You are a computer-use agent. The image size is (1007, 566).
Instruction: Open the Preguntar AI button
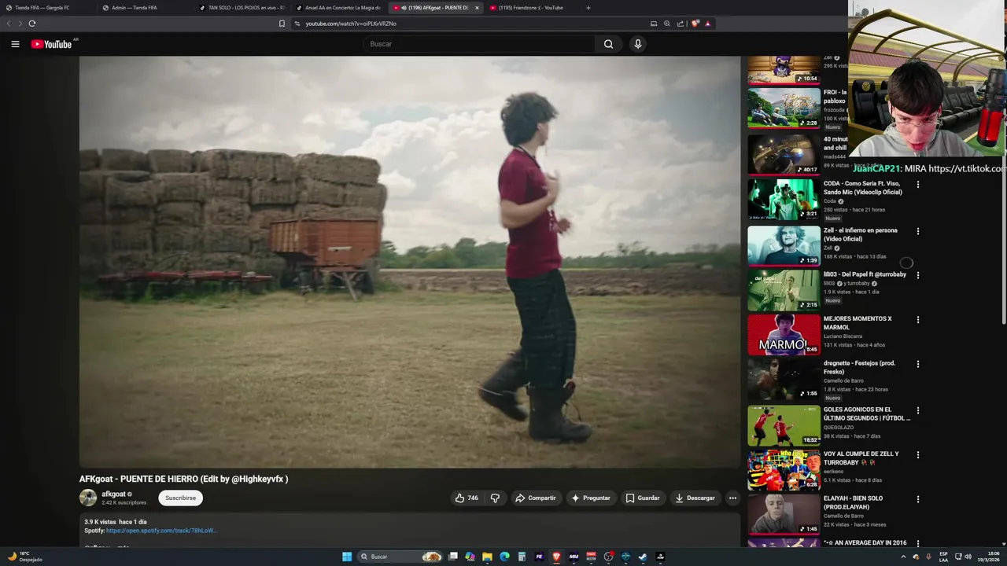pyautogui.click(x=591, y=498)
